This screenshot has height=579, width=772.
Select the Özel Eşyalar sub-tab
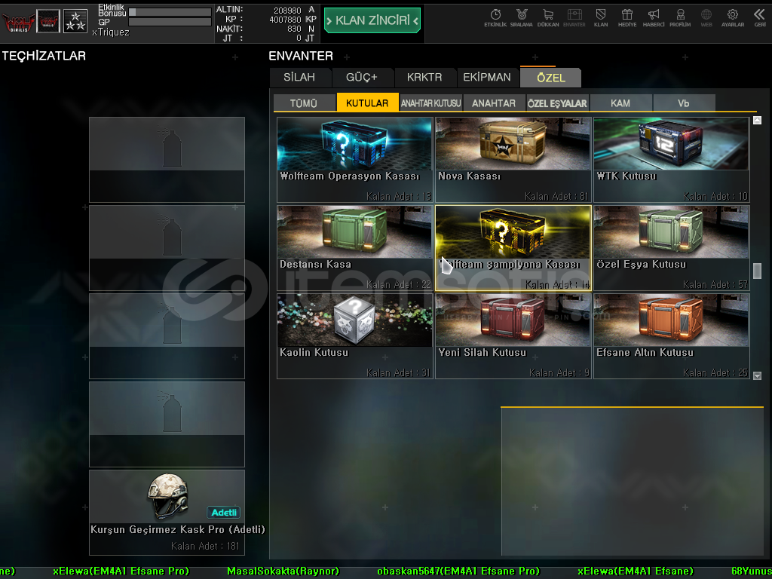click(557, 103)
